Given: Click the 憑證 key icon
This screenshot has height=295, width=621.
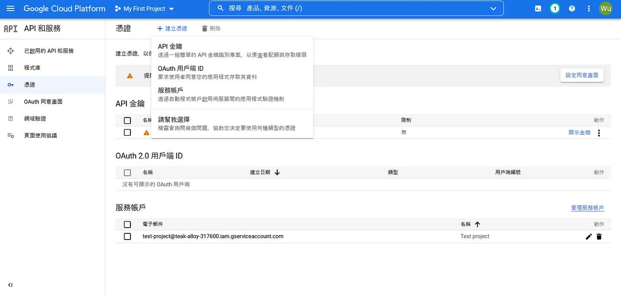Looking at the screenshot, I should click(x=11, y=85).
